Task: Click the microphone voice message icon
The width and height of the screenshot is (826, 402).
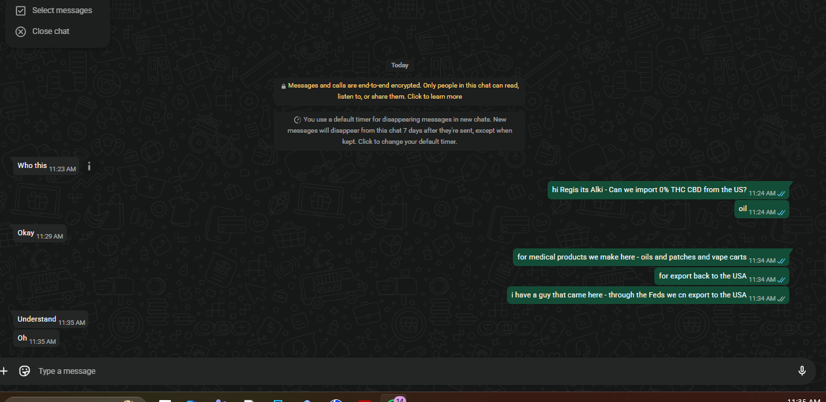Action: 802,371
